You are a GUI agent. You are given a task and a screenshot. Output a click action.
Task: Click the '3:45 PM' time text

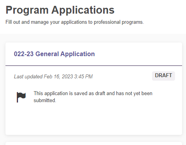83,76
